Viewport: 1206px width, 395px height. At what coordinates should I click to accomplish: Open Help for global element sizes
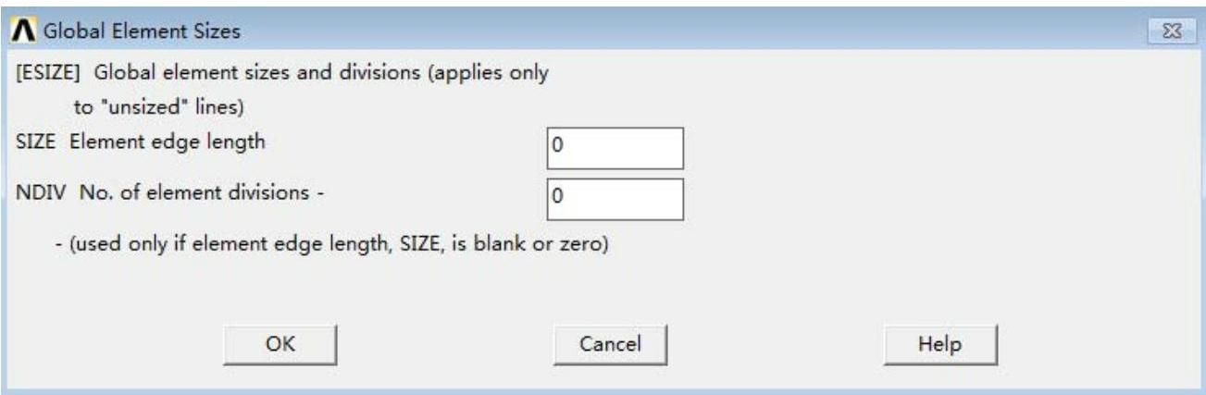[x=939, y=344]
